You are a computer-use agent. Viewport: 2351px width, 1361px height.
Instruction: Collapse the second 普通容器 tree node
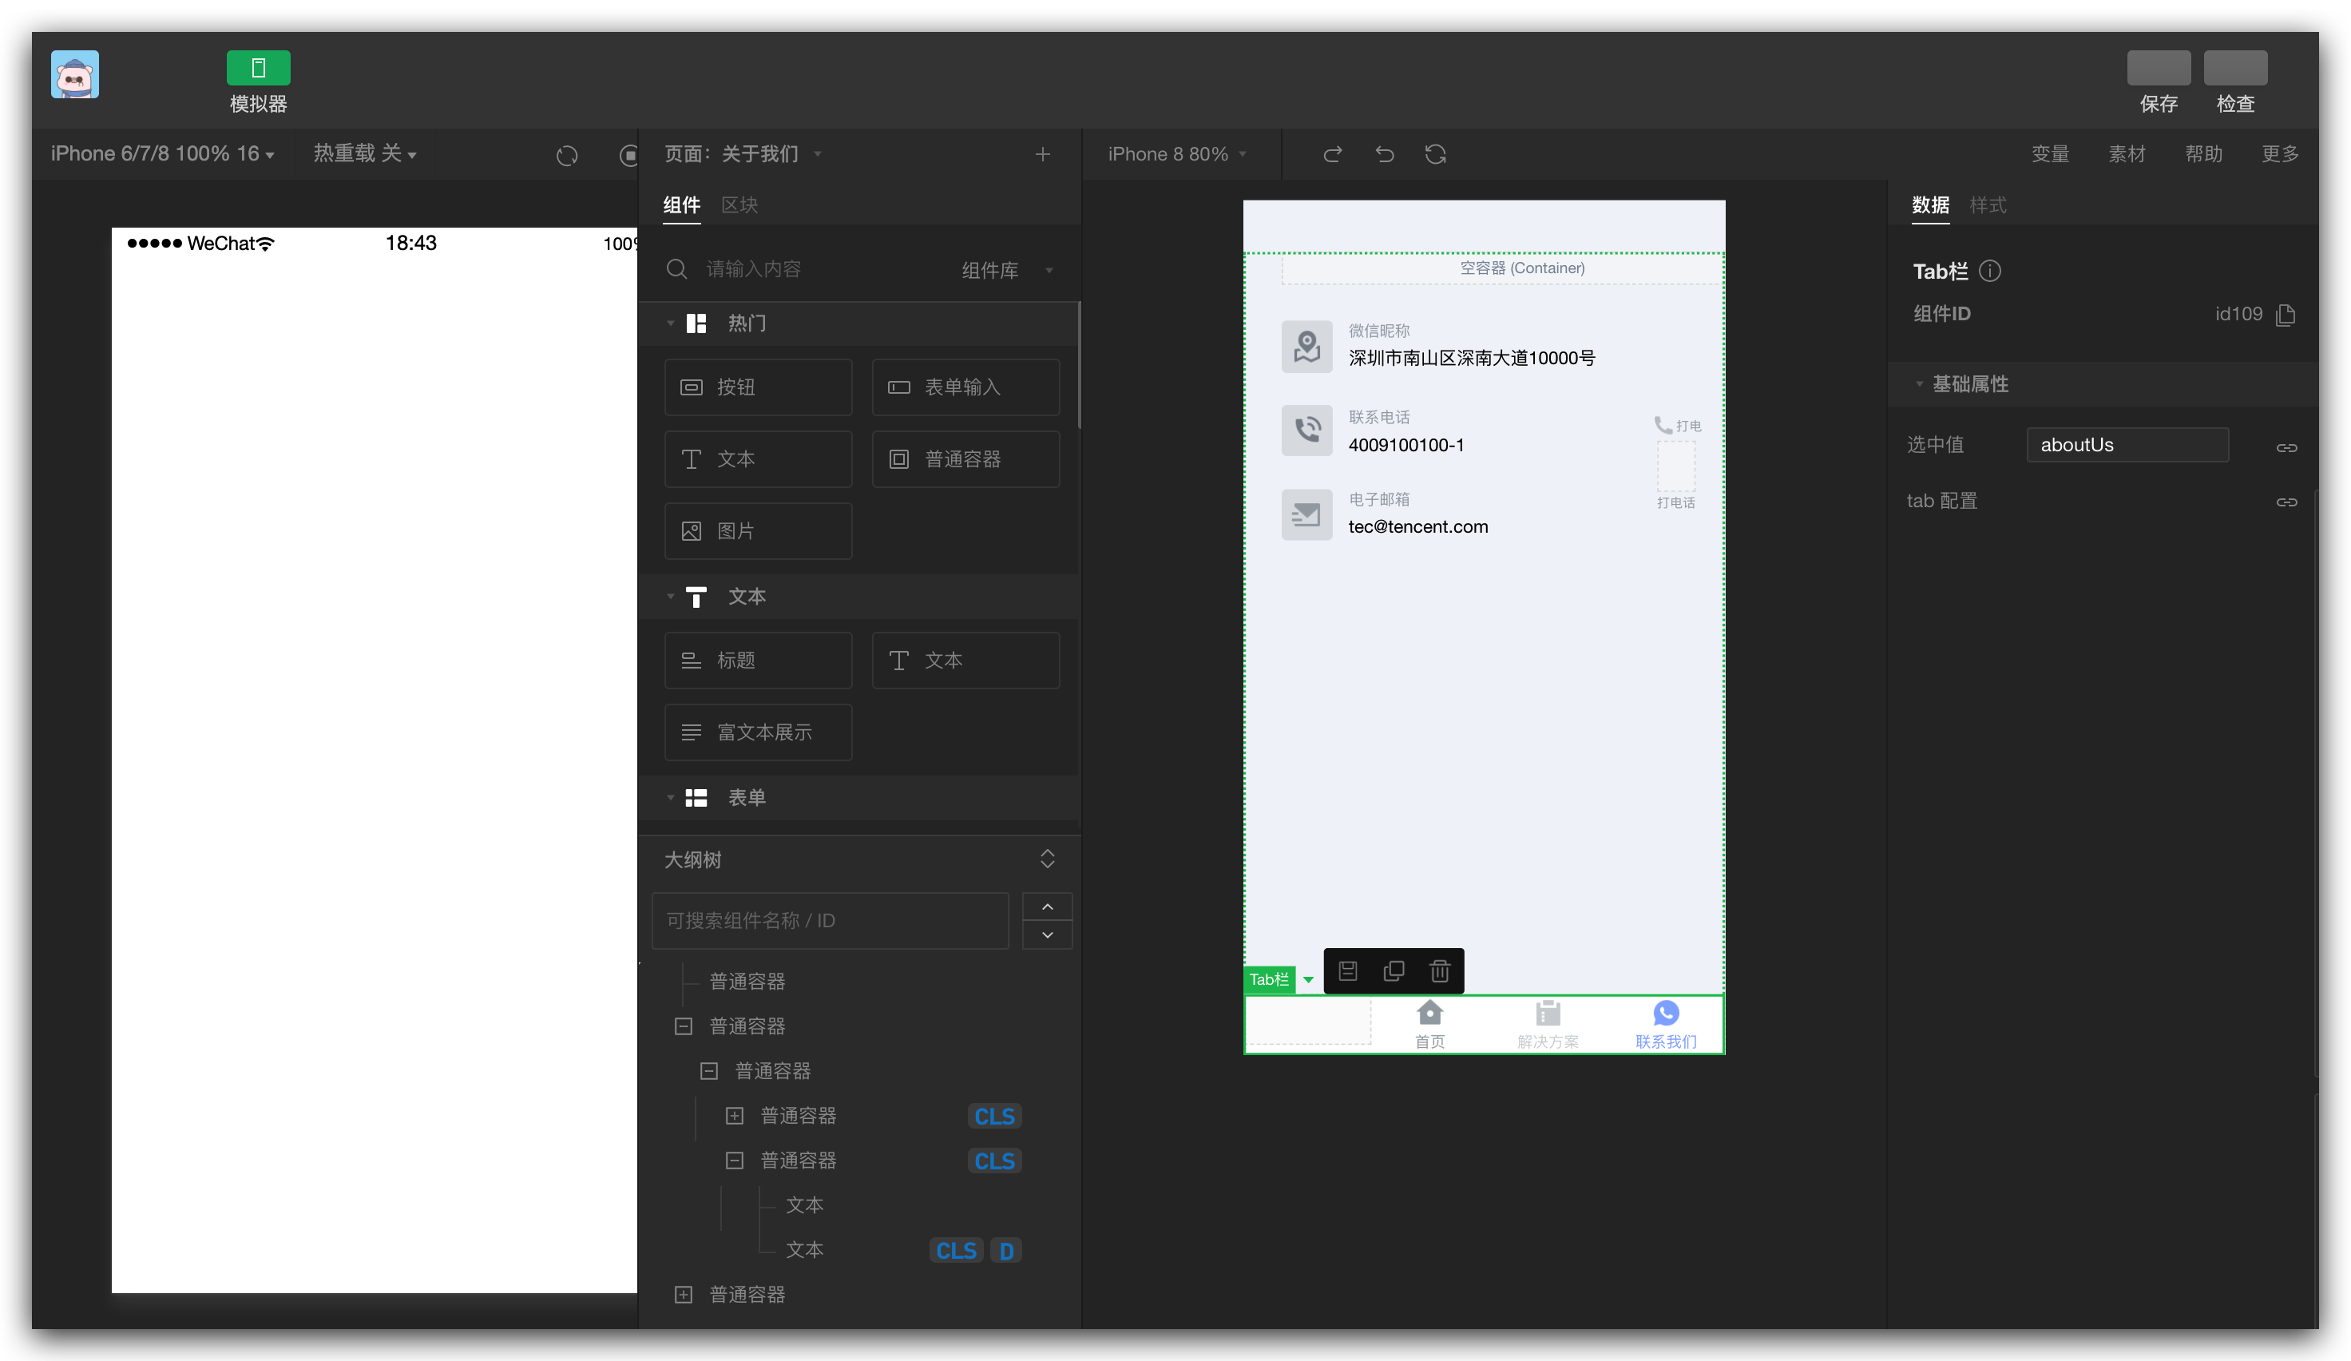pos(683,1026)
